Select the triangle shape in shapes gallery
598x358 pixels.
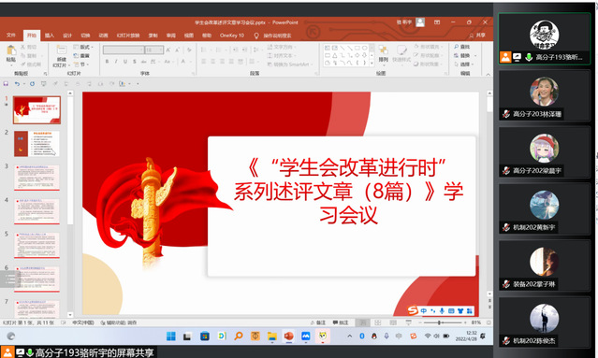(x=334, y=55)
